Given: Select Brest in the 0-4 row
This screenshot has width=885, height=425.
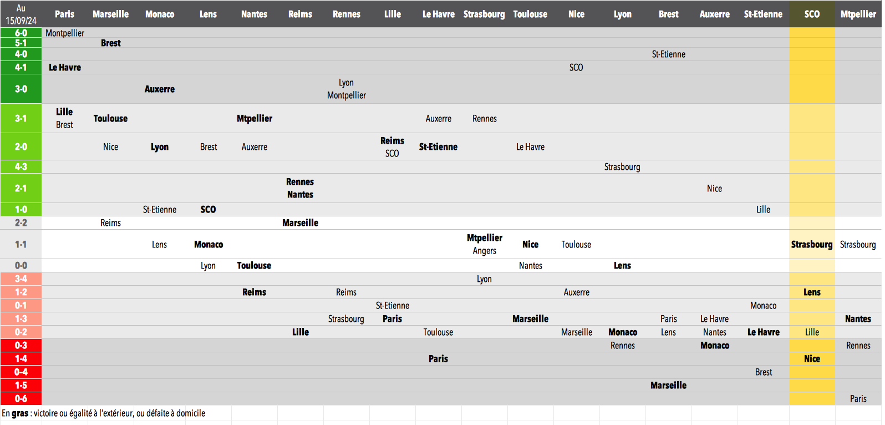Looking at the screenshot, I should 764,372.
